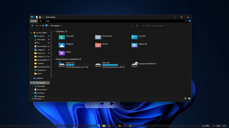The width and height of the screenshot is (229, 128).
Task: Click the New folder icon in title bar
Action: tap(40, 17)
